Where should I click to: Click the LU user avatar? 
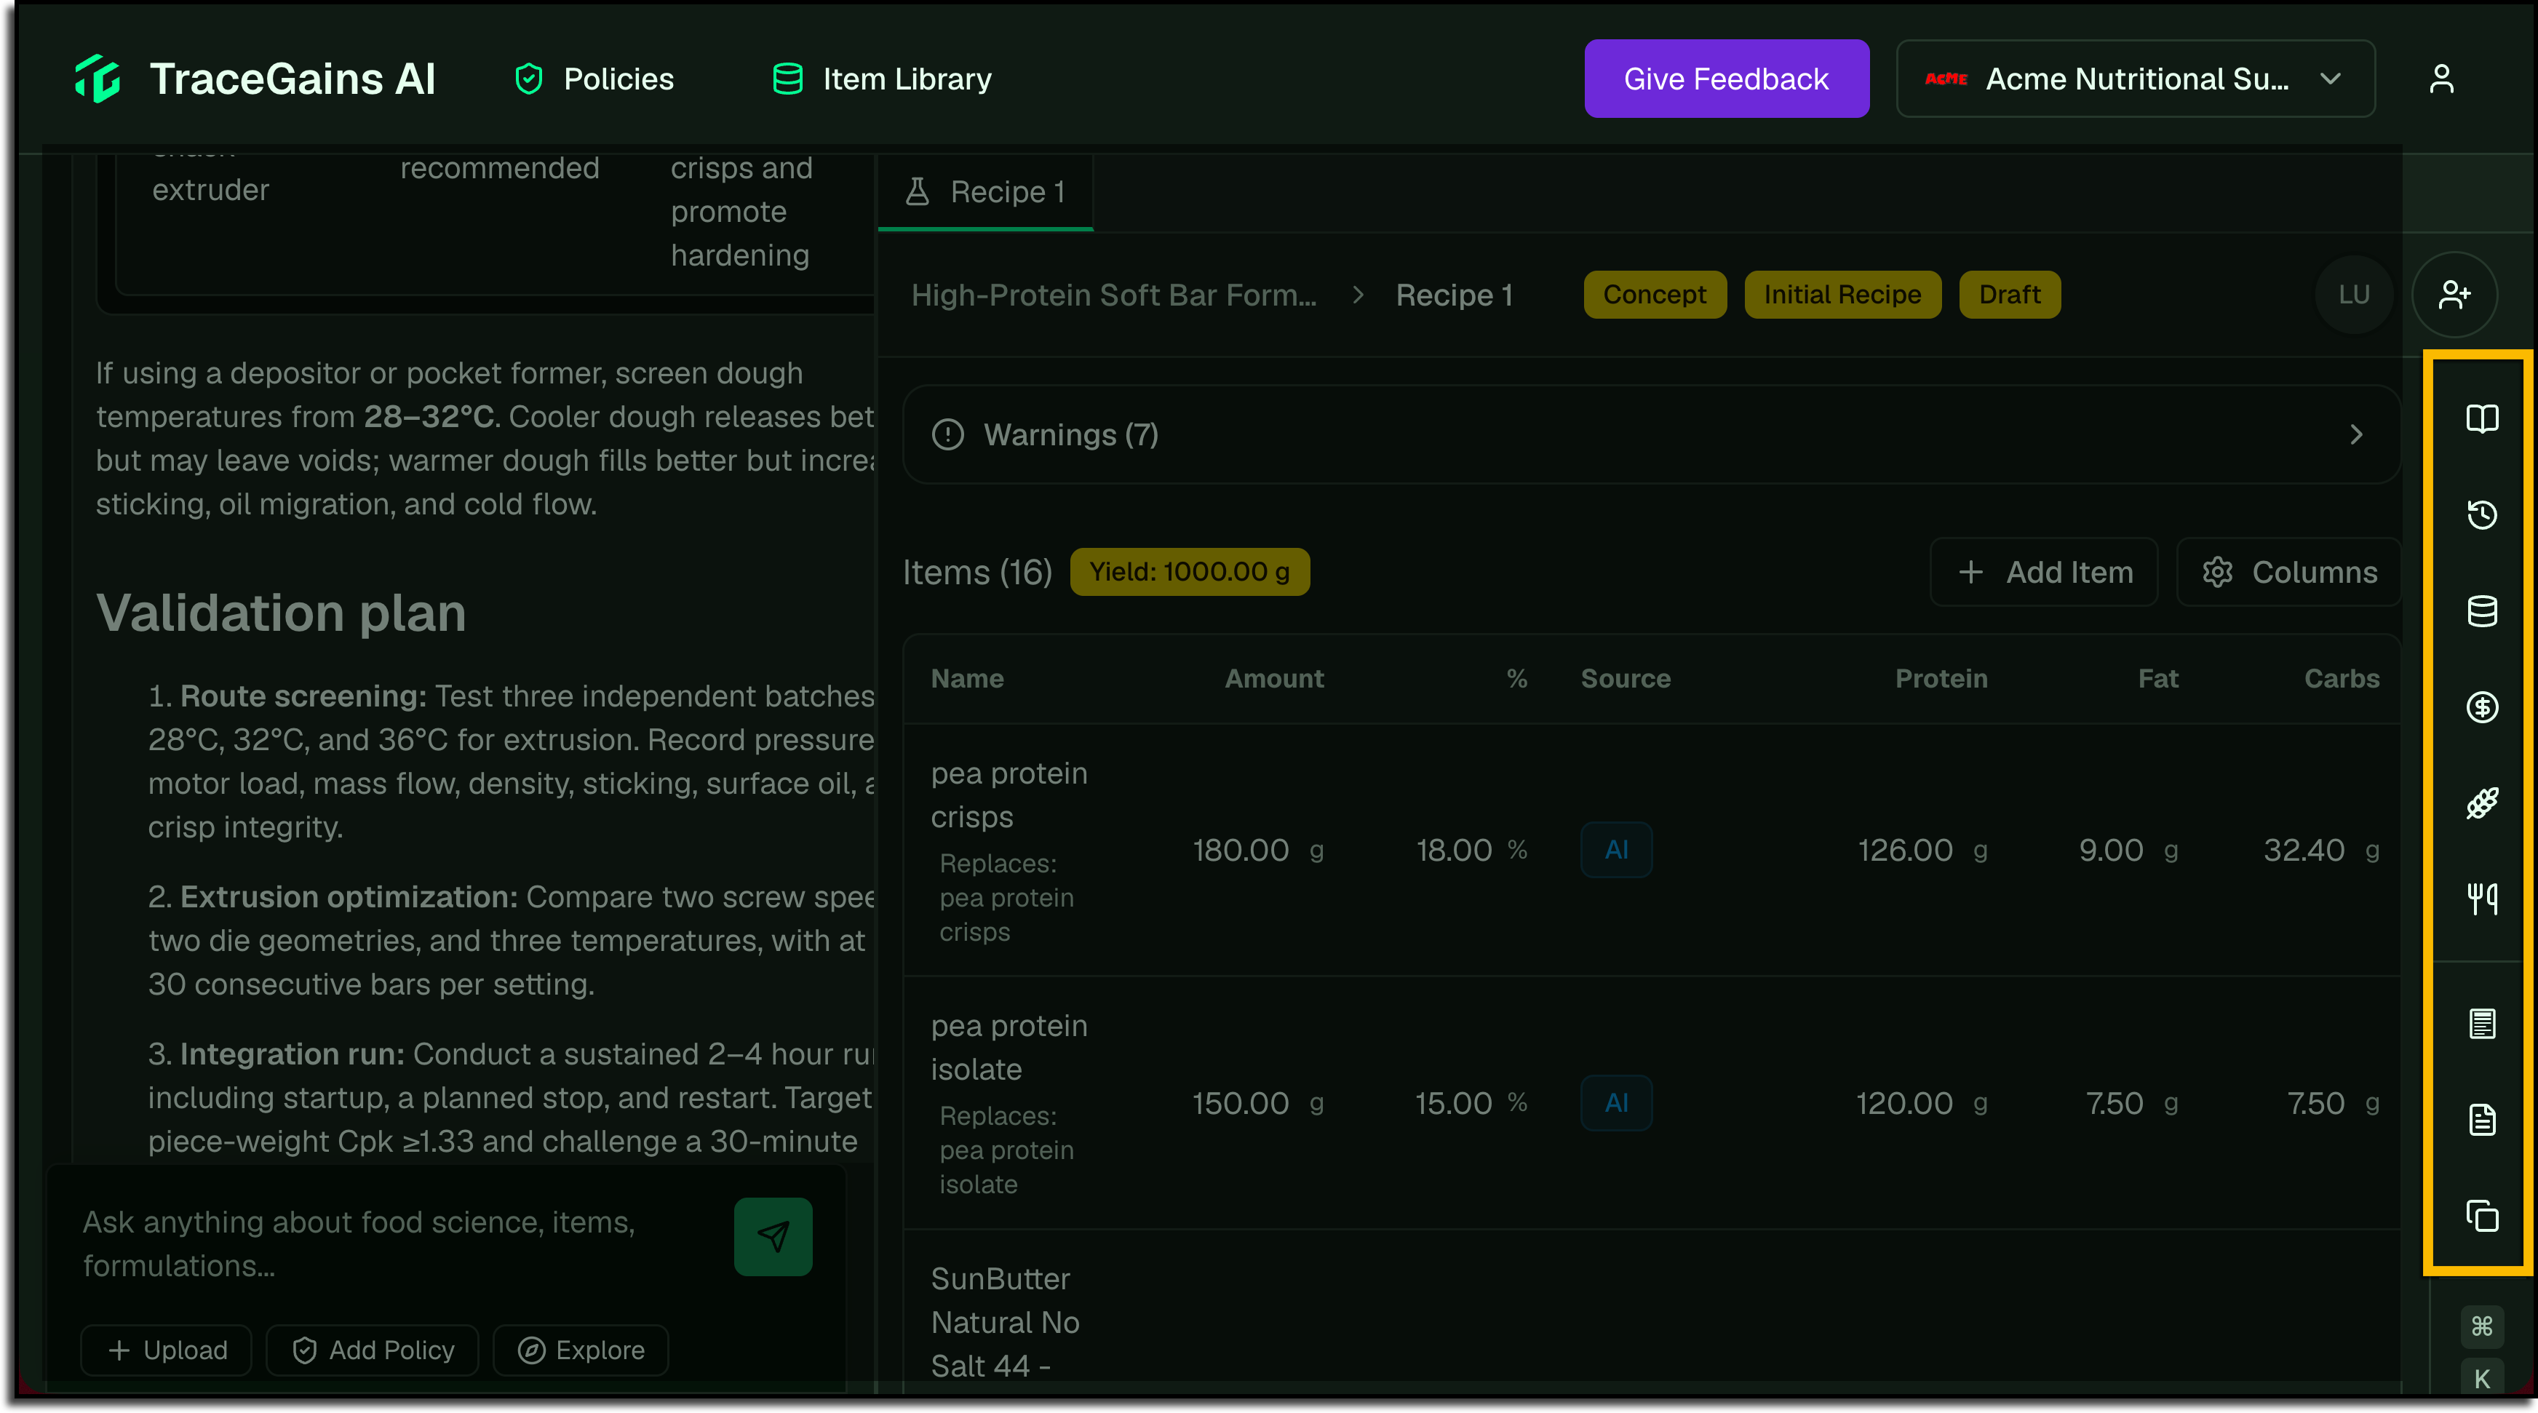(x=2354, y=295)
